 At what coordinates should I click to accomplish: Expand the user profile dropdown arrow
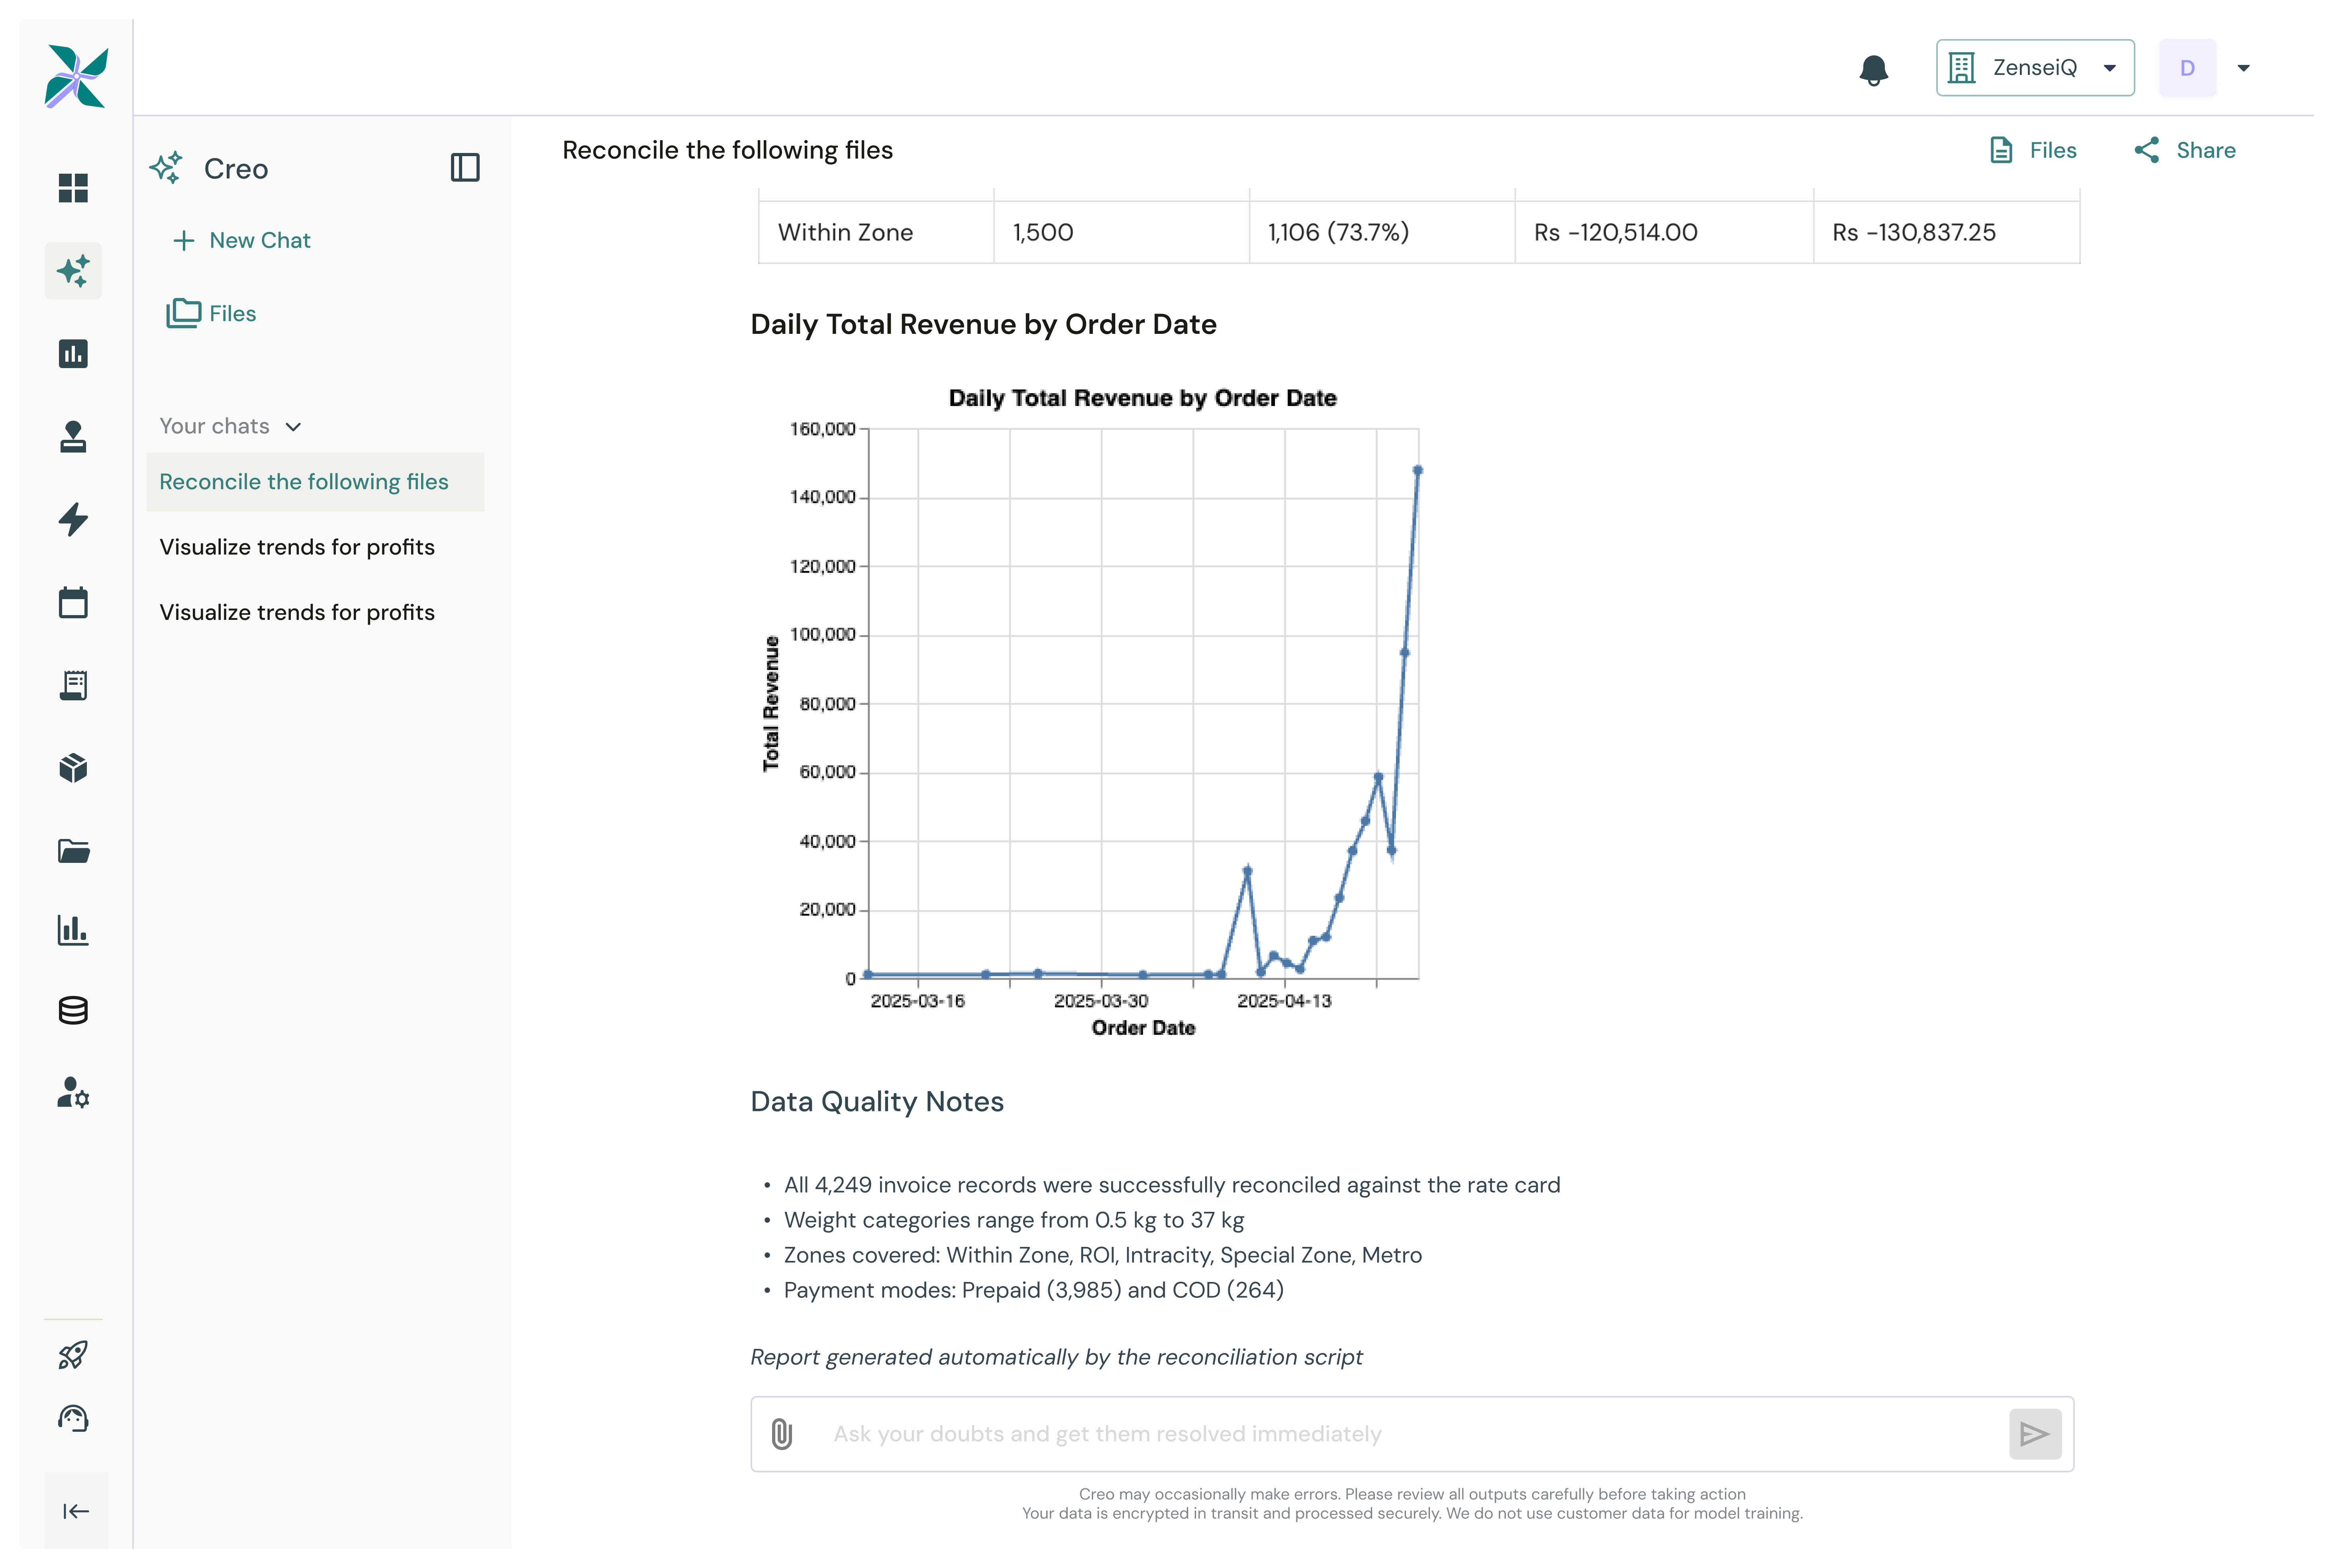tap(2243, 68)
